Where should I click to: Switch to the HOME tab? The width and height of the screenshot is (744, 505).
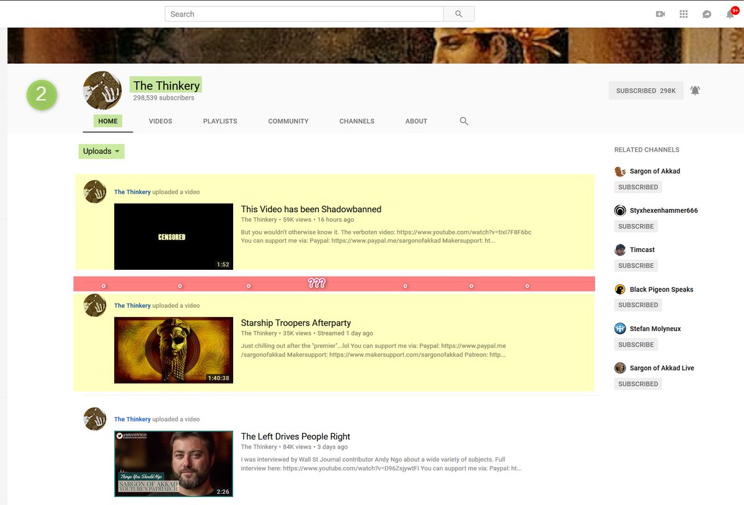point(108,121)
